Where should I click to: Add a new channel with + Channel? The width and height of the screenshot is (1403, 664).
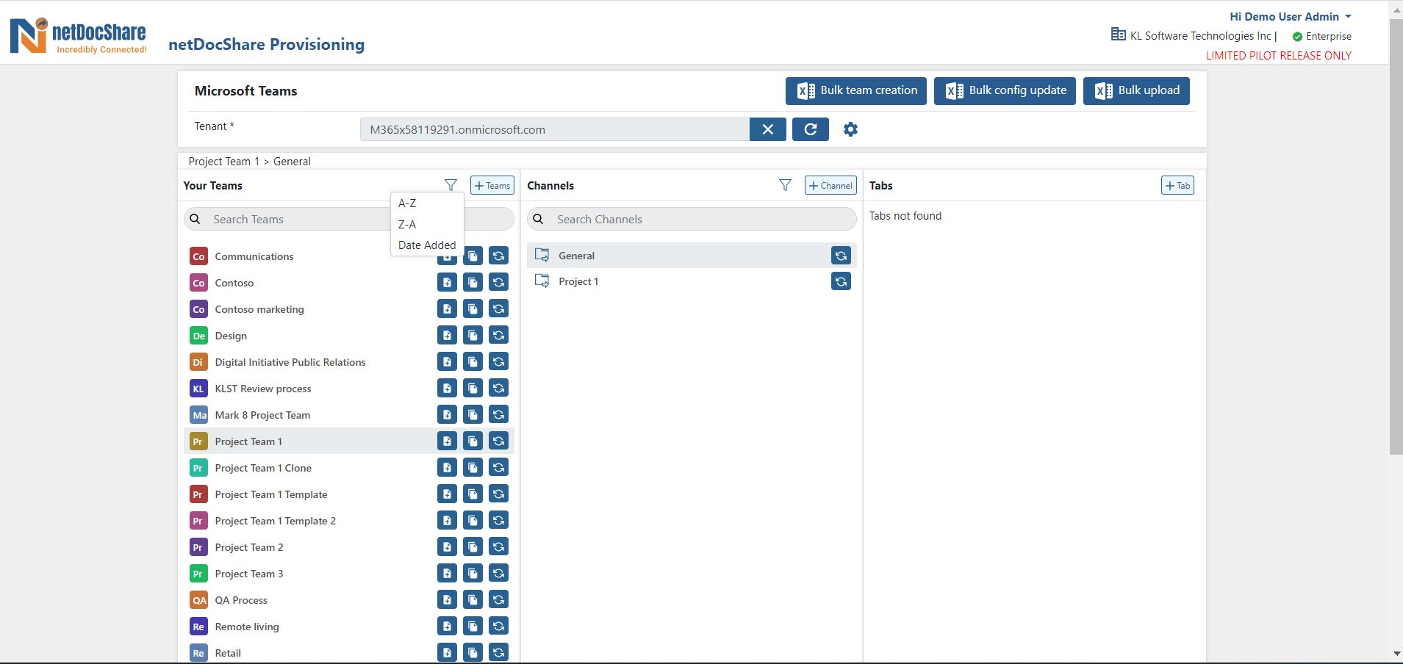point(830,185)
